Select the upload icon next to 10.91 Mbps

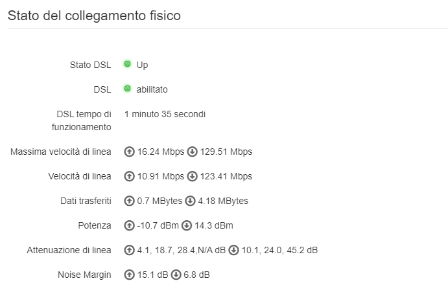tap(129, 176)
